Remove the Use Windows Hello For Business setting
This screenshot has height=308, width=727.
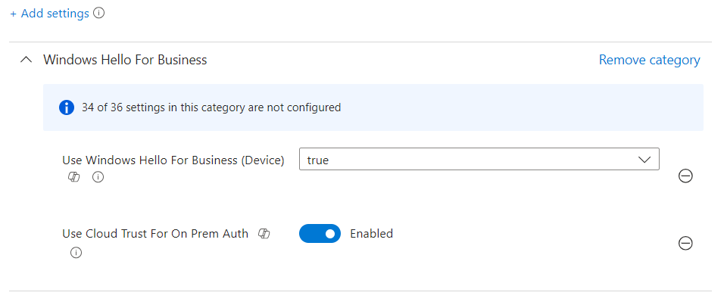coord(685,176)
